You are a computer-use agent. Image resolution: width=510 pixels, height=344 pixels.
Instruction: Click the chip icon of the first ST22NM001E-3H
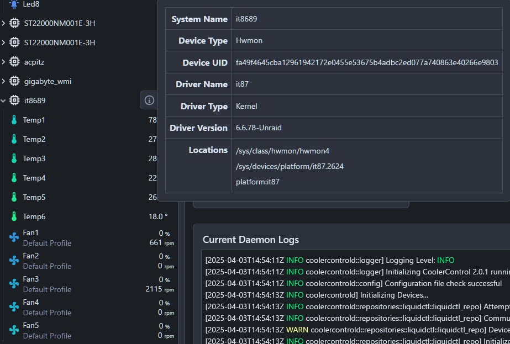14,23
